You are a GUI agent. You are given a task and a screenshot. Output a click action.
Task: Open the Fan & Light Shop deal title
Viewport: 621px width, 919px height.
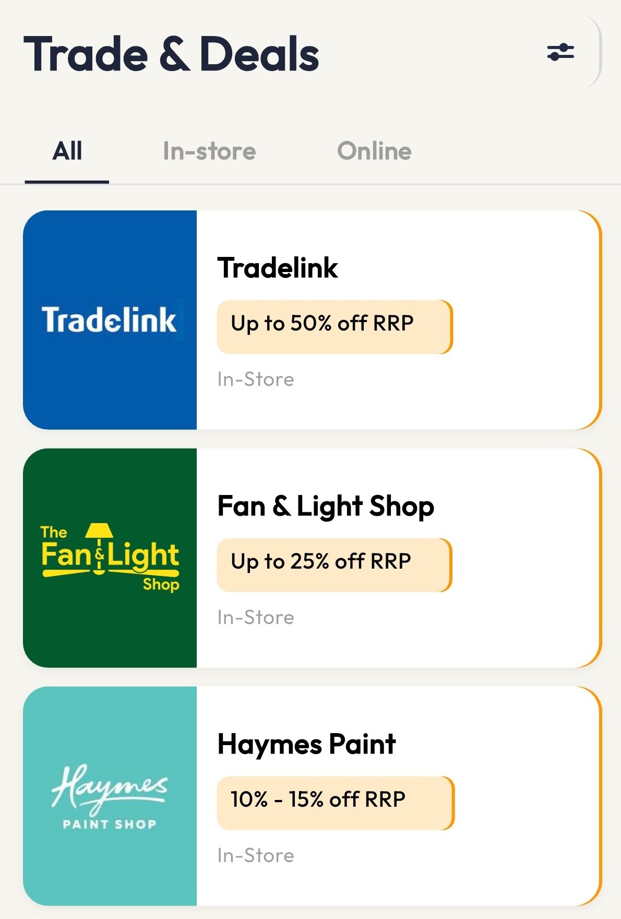click(x=326, y=506)
